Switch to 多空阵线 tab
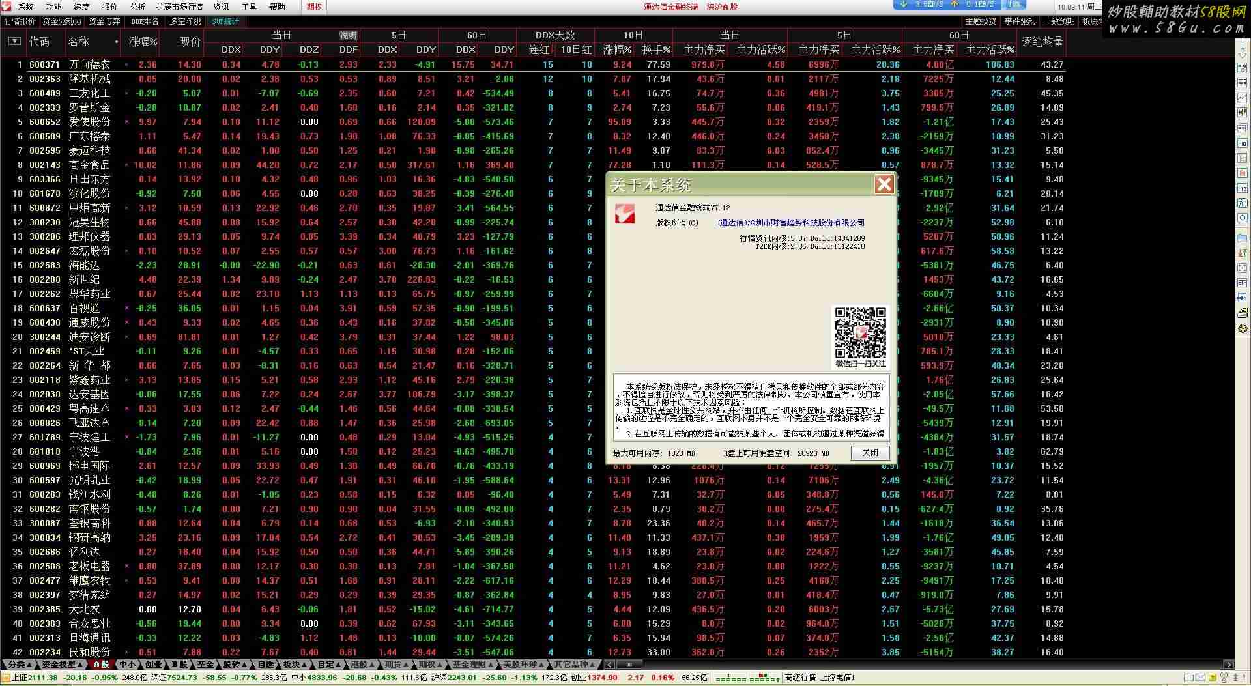 [x=186, y=21]
